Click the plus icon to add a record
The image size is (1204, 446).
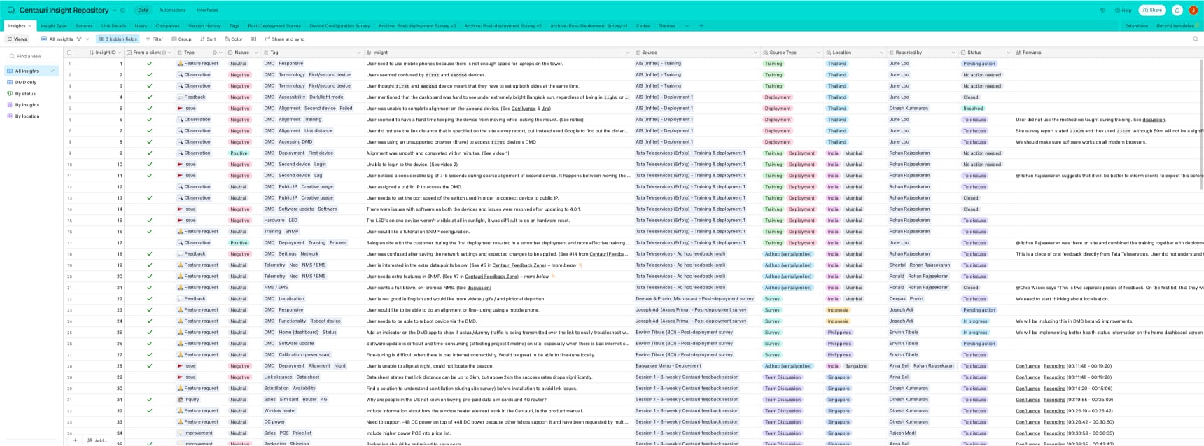coord(75,440)
